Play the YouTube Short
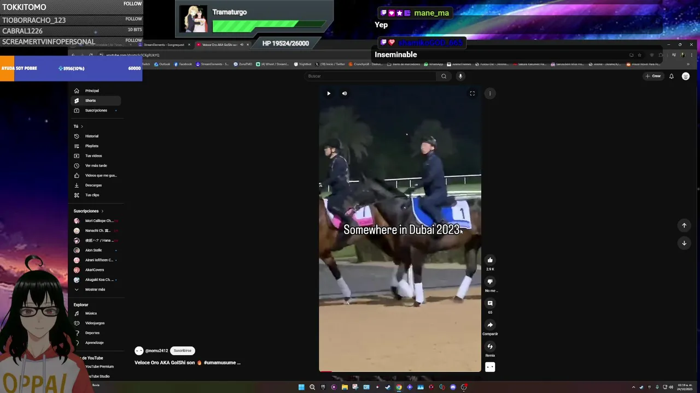This screenshot has height=393, width=700. [x=329, y=93]
